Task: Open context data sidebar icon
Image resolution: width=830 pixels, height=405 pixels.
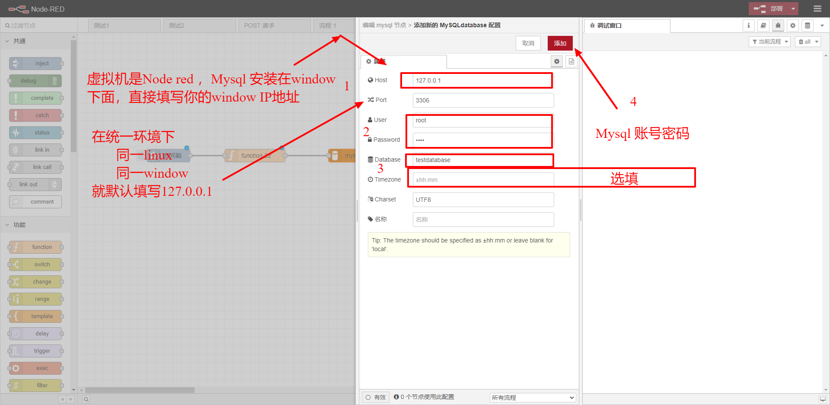Action: point(808,26)
